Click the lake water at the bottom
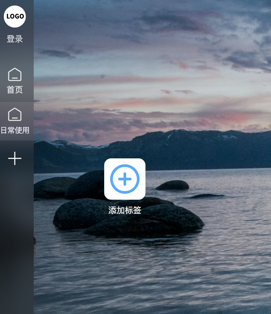This screenshot has width=271, height=314. coord(152,280)
